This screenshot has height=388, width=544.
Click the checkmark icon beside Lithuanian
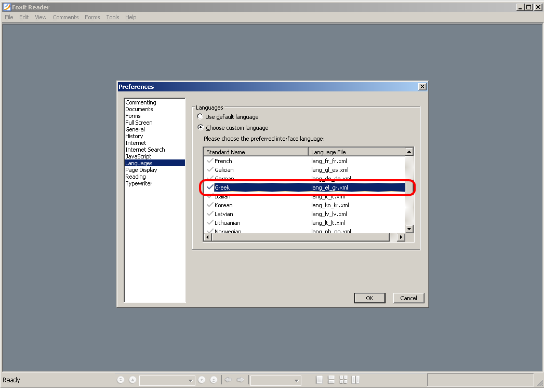tap(209, 223)
